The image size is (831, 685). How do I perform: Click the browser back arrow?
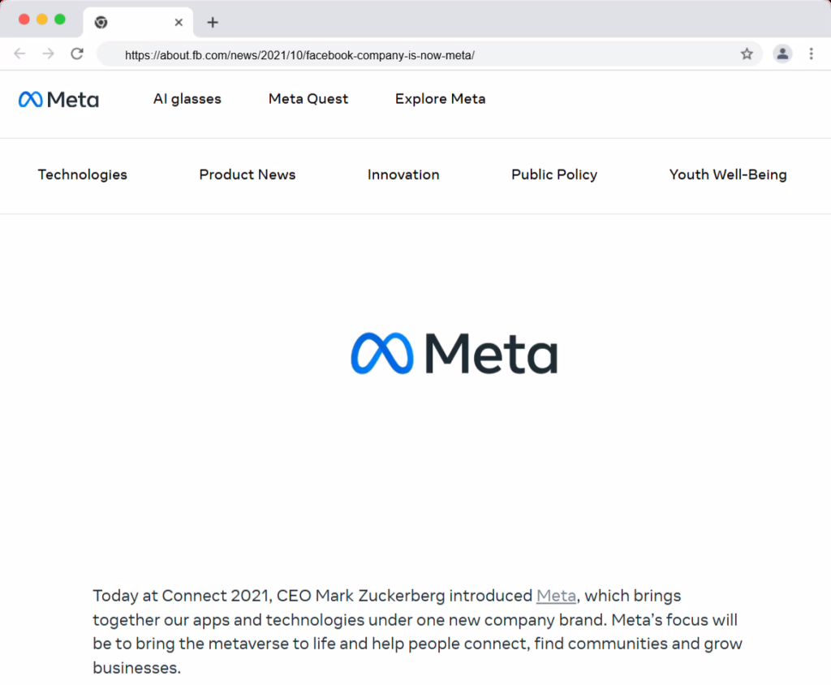pos(19,54)
